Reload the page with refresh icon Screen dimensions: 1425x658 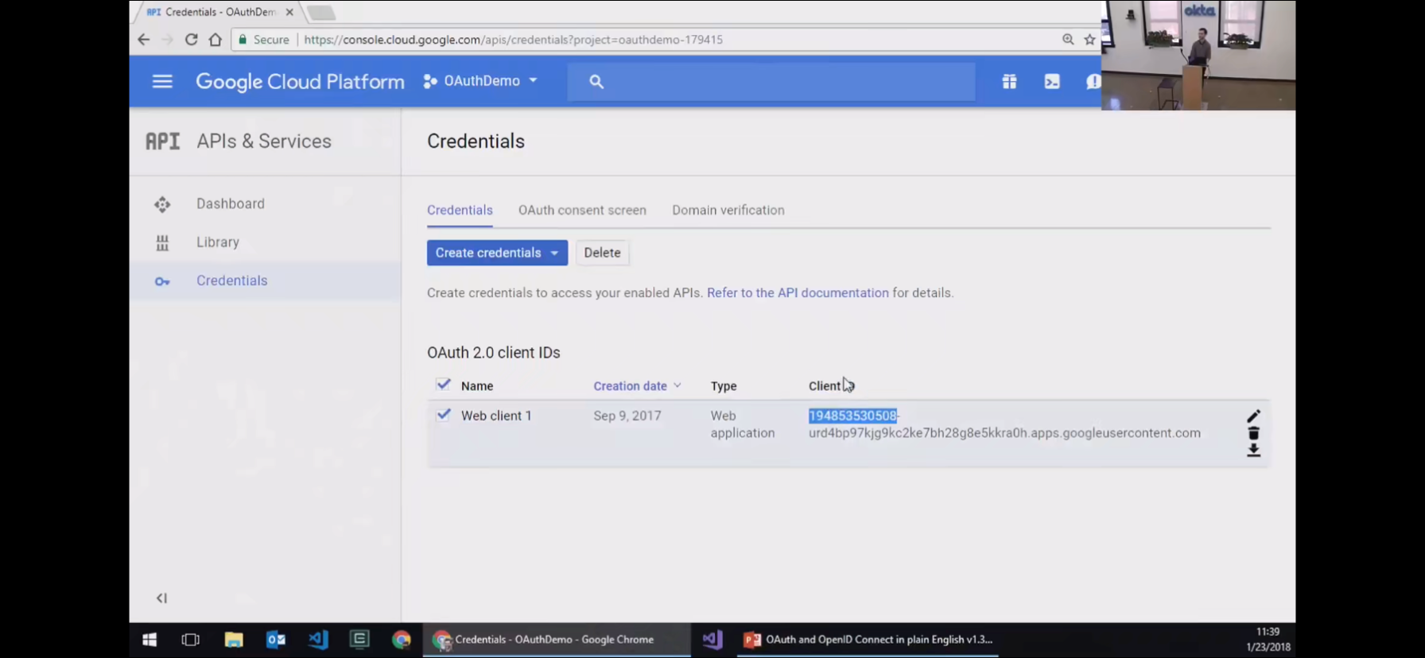click(x=191, y=39)
